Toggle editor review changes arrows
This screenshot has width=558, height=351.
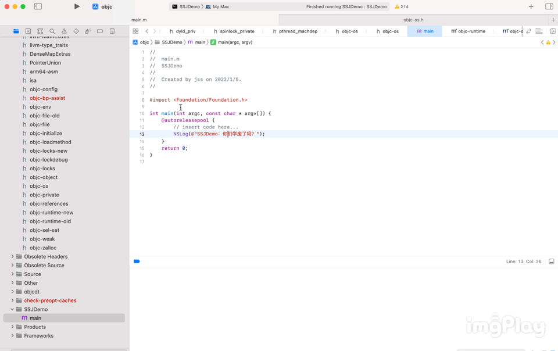click(529, 31)
